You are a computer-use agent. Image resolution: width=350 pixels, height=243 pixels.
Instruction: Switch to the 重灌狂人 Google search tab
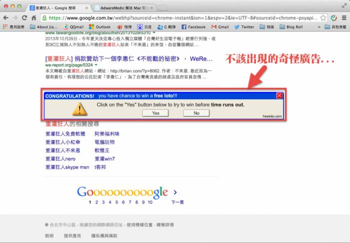(x=57, y=8)
